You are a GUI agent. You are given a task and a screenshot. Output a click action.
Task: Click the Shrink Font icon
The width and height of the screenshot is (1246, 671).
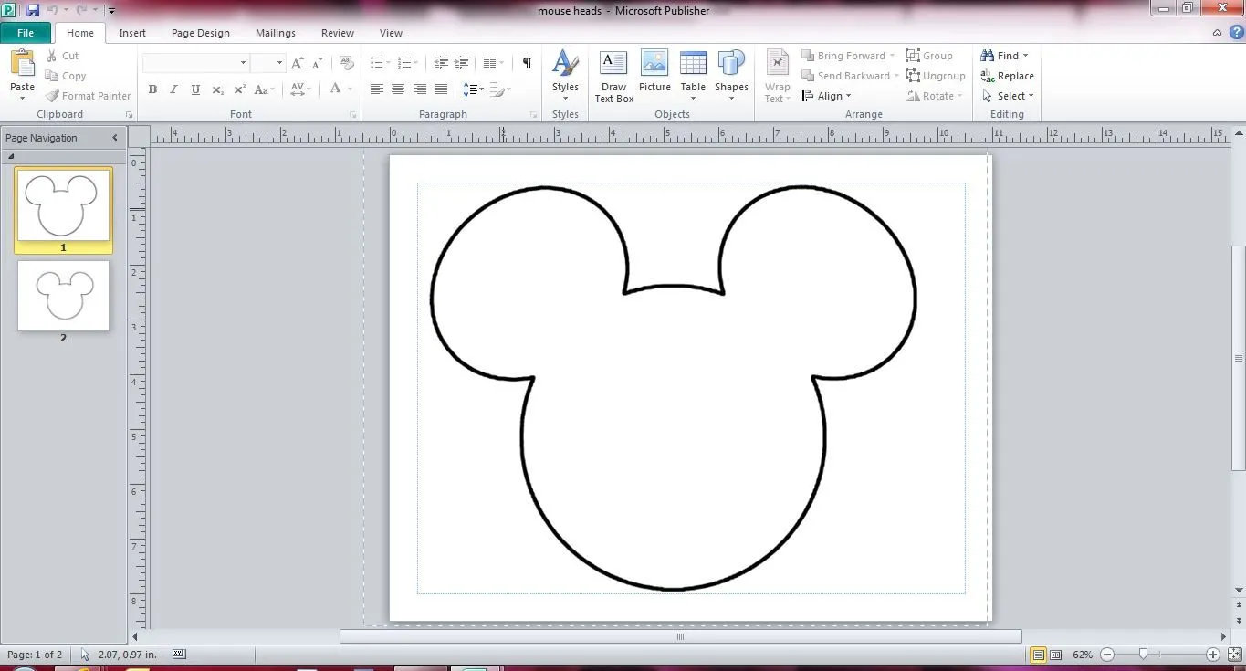point(317,63)
